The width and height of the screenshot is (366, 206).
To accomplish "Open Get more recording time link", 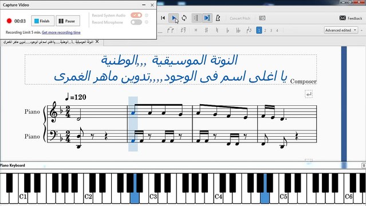I will (61, 33).
